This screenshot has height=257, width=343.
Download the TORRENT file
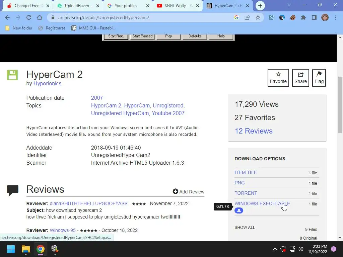point(246,193)
